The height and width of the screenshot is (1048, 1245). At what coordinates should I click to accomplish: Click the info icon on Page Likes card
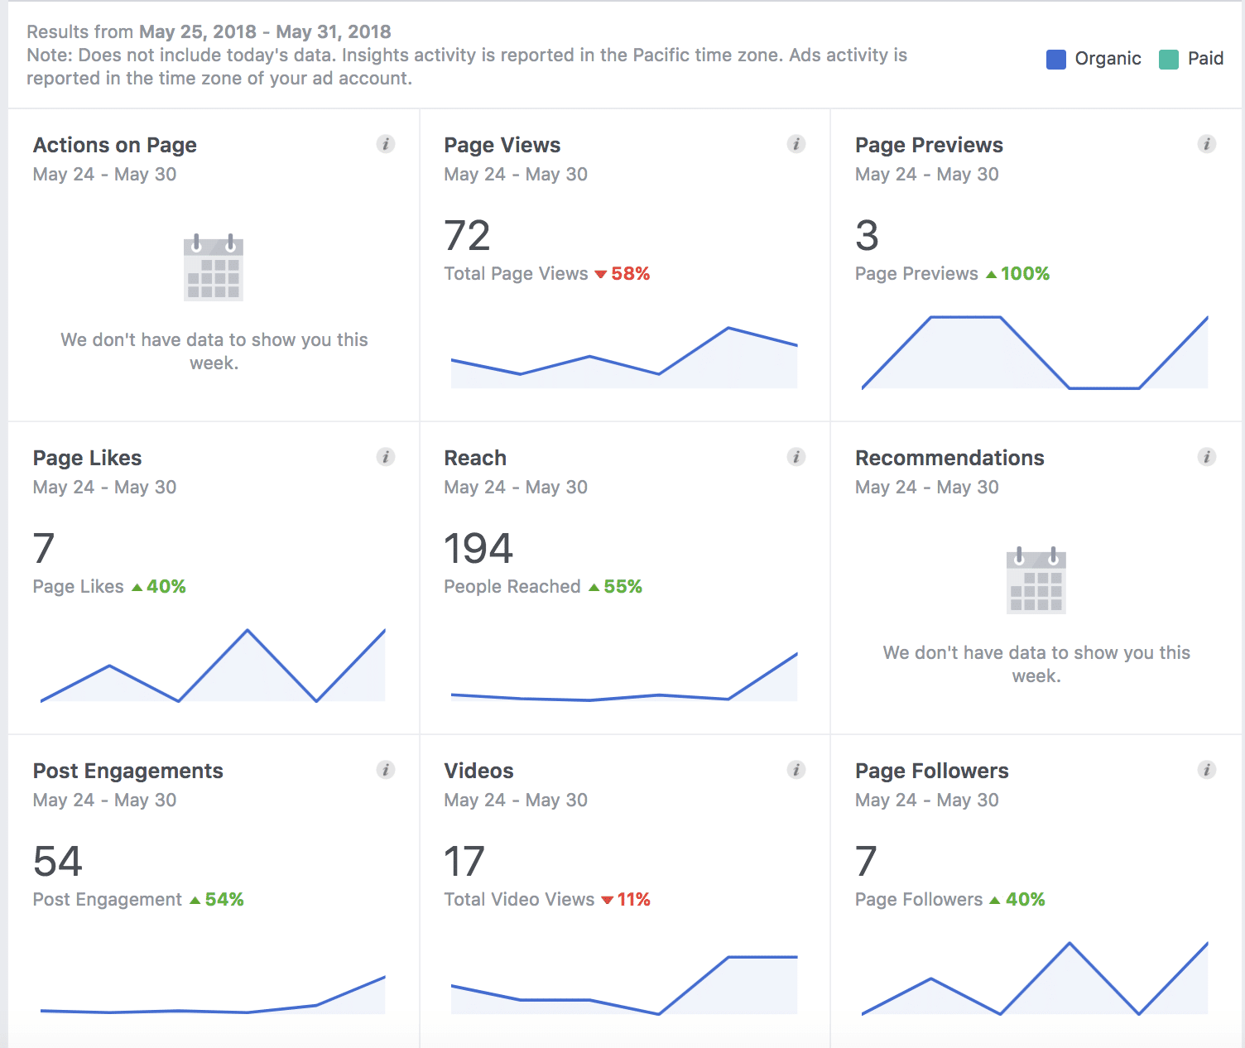coord(385,456)
